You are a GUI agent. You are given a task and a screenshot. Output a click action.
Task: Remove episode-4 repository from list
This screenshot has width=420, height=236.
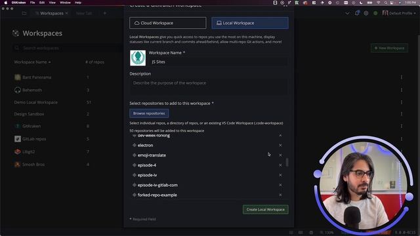(x=280, y=165)
